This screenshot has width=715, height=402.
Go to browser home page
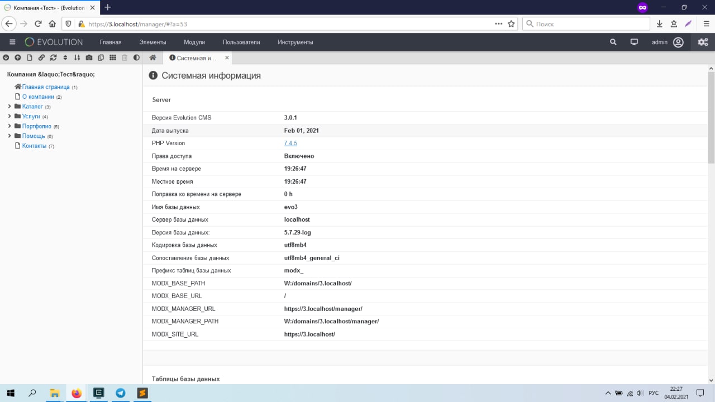click(52, 24)
